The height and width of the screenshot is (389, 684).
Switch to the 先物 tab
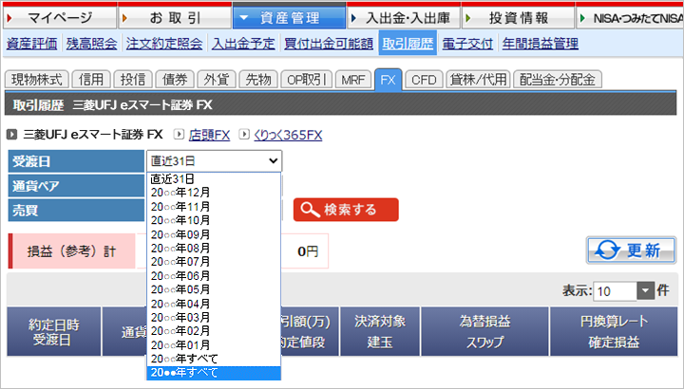click(x=258, y=80)
